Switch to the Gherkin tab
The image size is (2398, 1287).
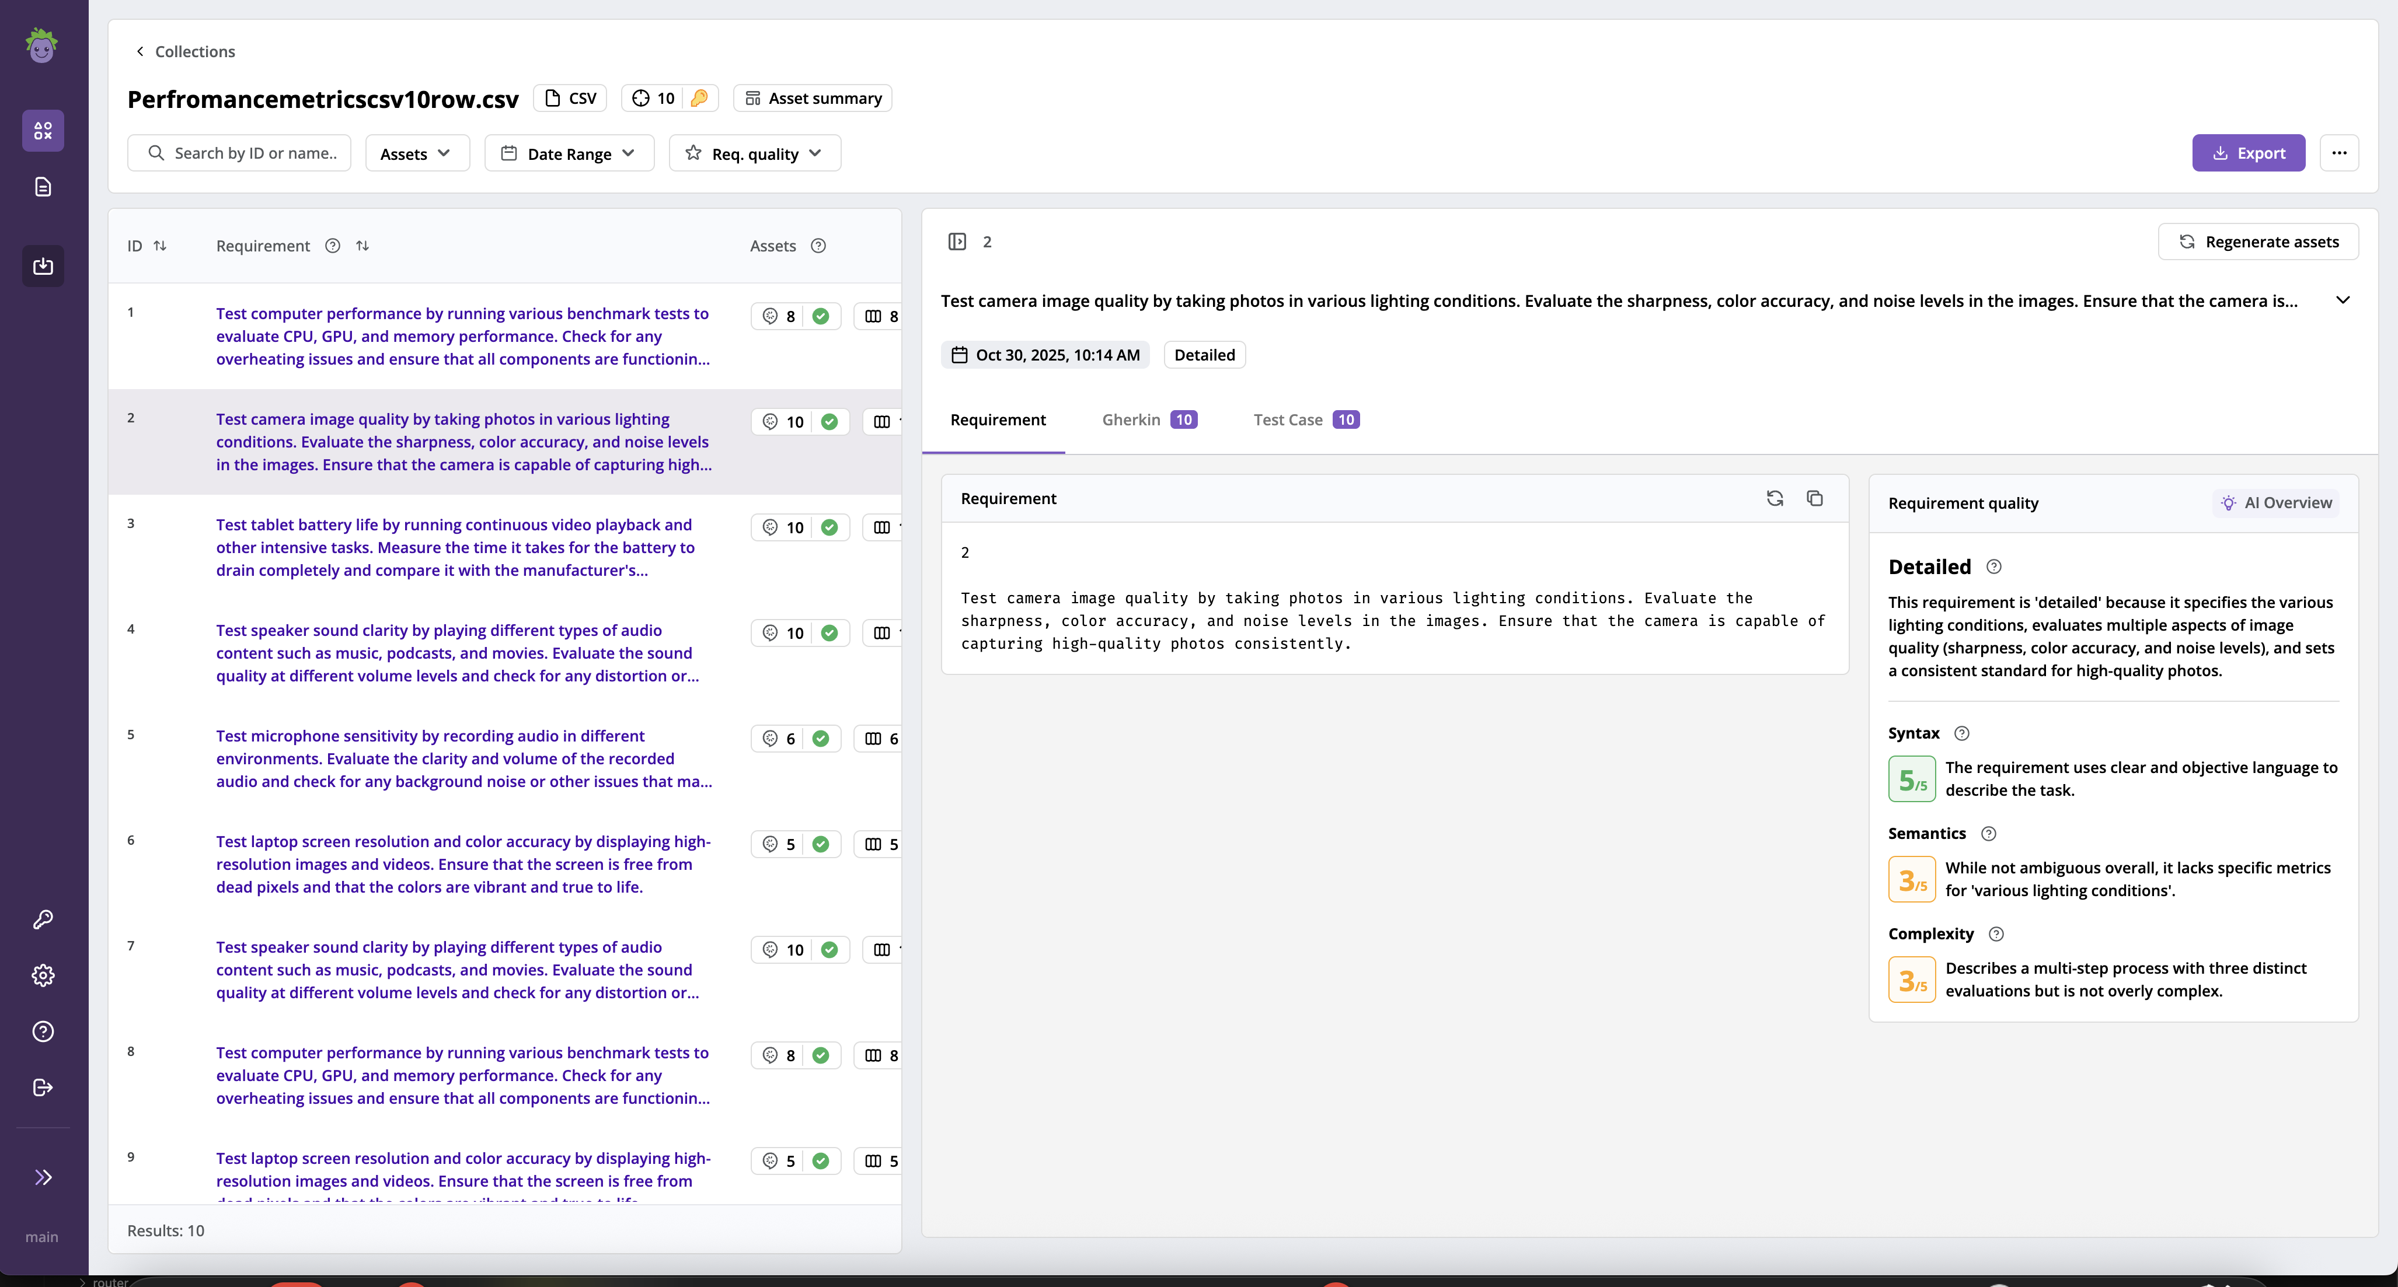[x=1149, y=419]
